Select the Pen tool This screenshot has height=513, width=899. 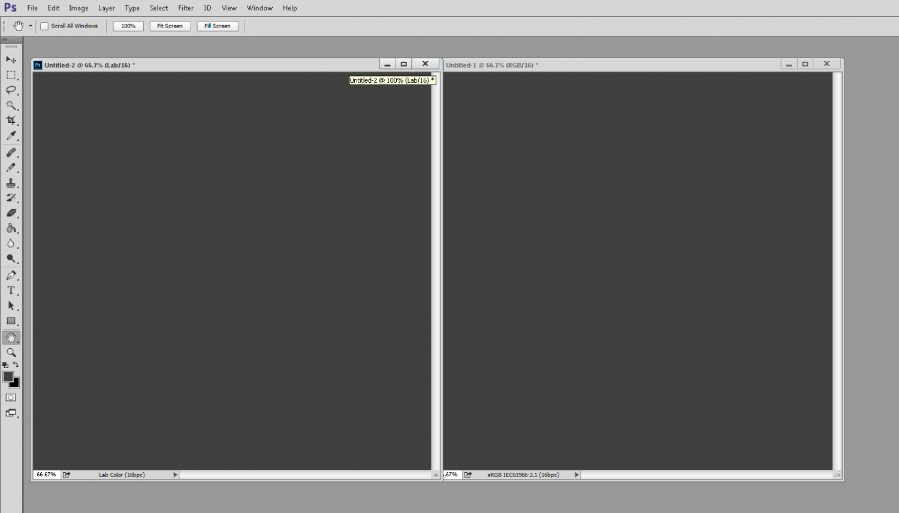click(11, 276)
